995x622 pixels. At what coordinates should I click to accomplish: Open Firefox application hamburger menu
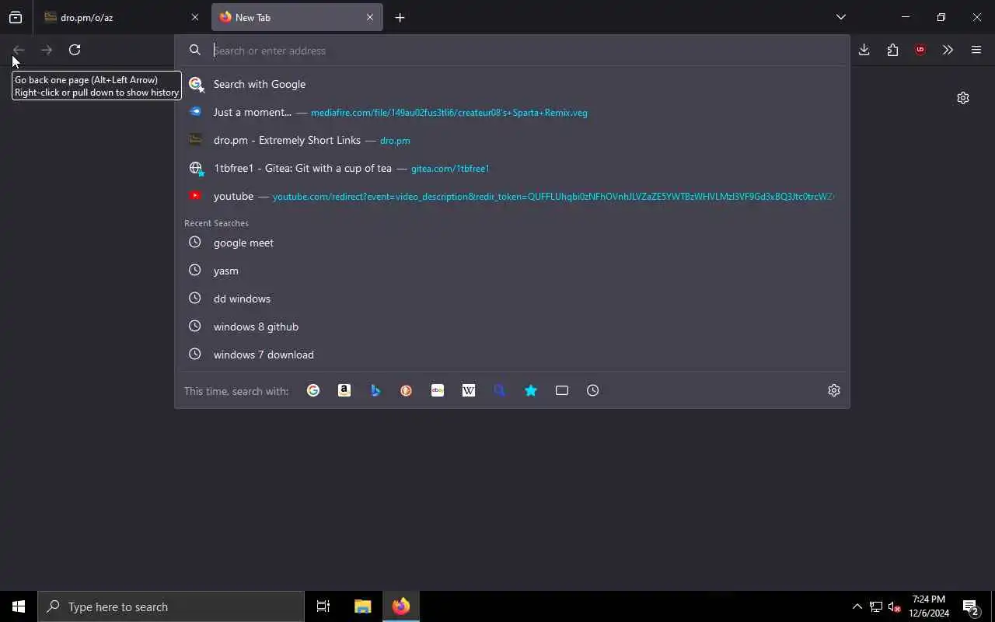[x=976, y=50]
